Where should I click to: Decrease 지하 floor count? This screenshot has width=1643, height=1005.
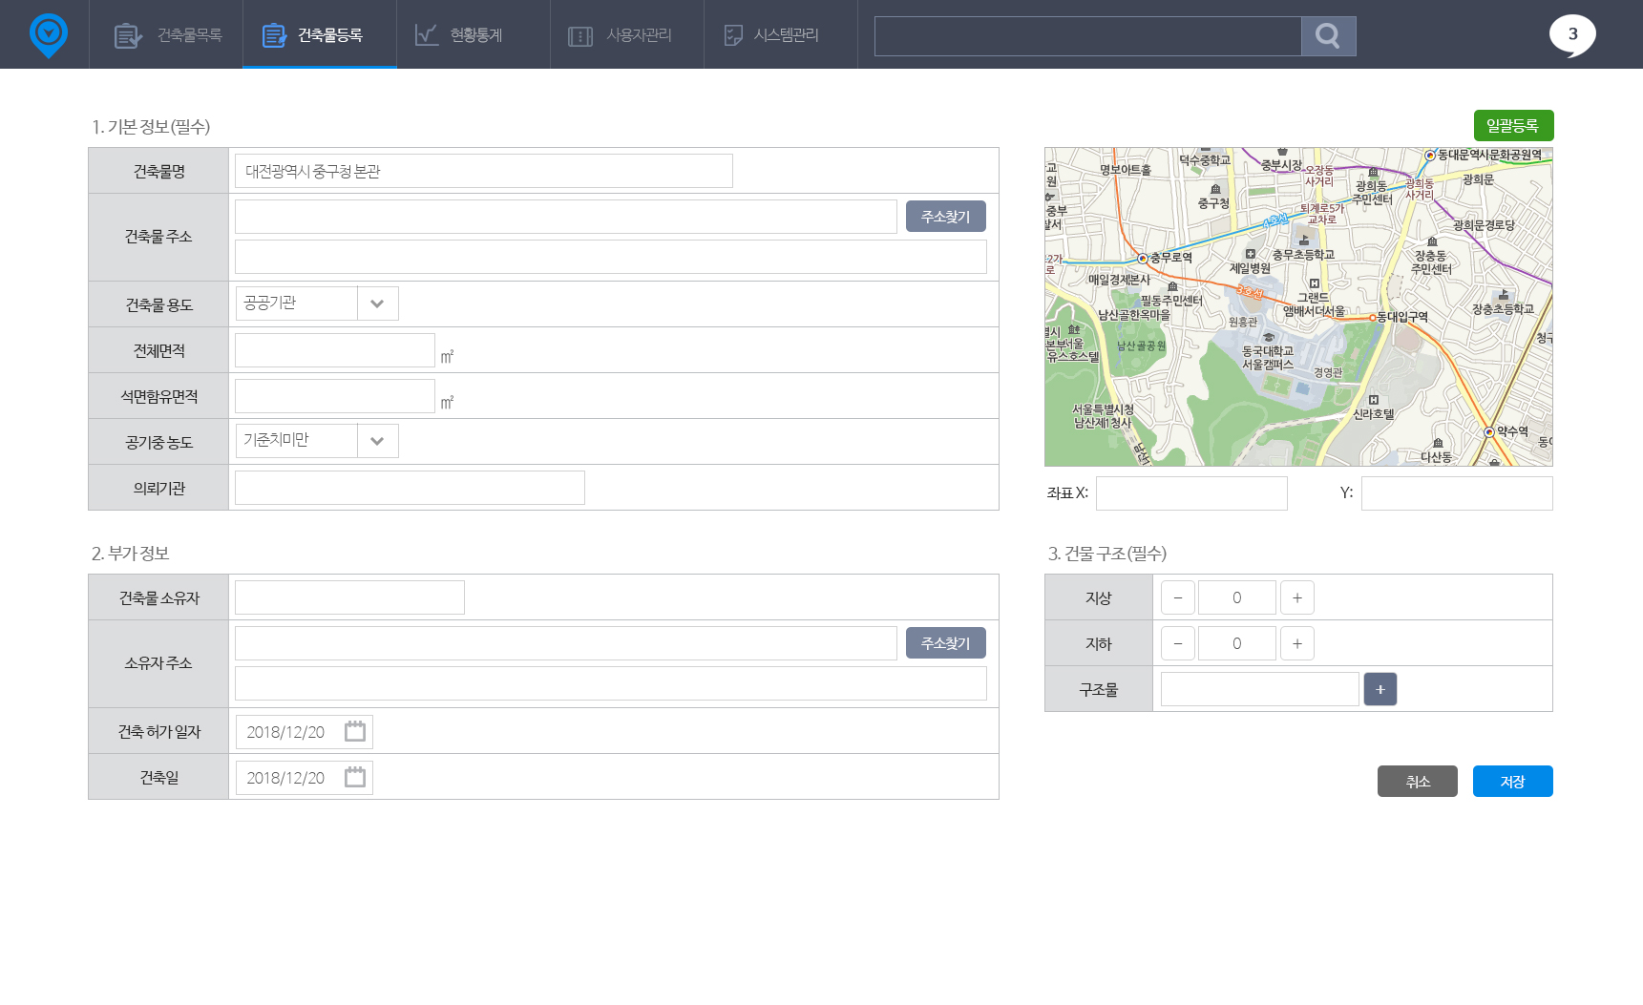pos(1177,643)
